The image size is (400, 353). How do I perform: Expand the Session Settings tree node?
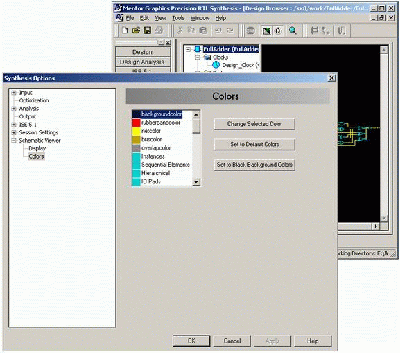pyautogui.click(x=14, y=132)
